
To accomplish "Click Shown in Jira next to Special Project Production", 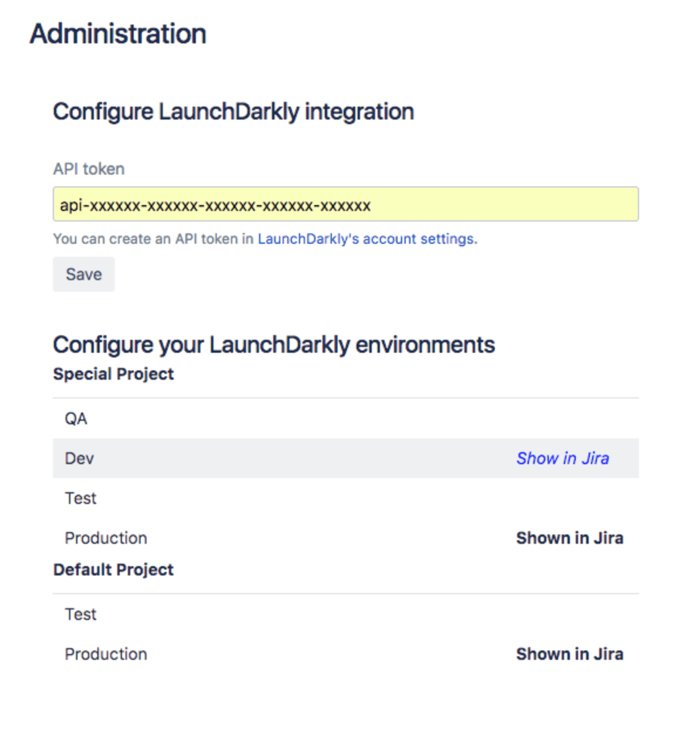I will coord(569,537).
